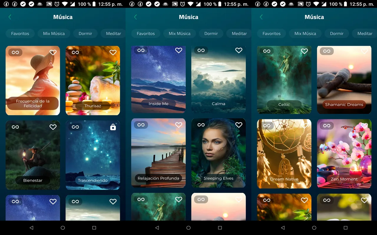Open the Dream Native dreamcatcher card
Viewport: 377px width, 235px height.
click(x=284, y=154)
